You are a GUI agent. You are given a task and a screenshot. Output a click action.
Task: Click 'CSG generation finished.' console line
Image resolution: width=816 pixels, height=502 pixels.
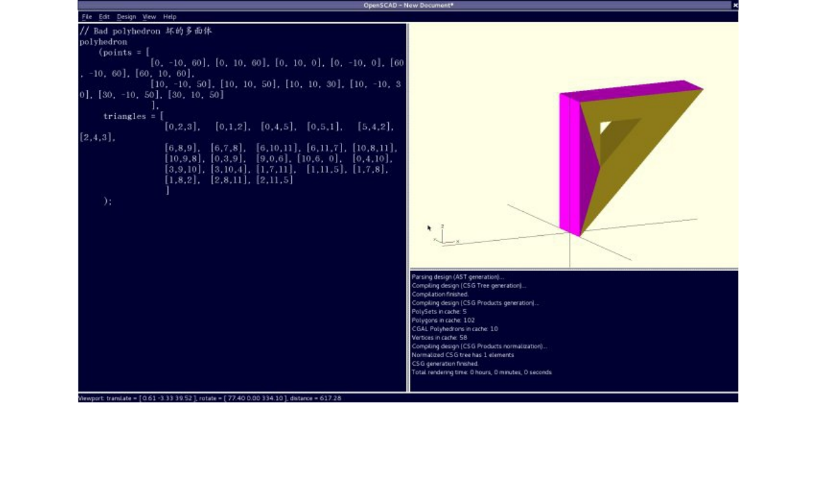pyautogui.click(x=445, y=363)
